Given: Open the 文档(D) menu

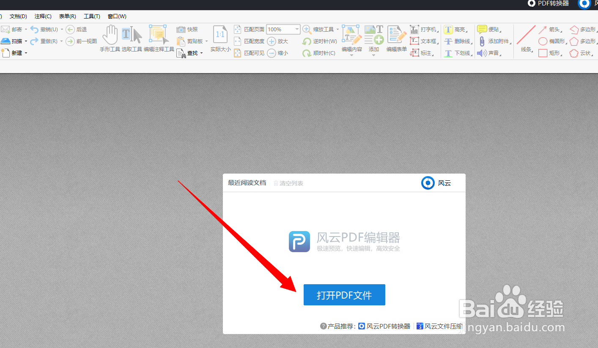Looking at the screenshot, I should coord(18,16).
